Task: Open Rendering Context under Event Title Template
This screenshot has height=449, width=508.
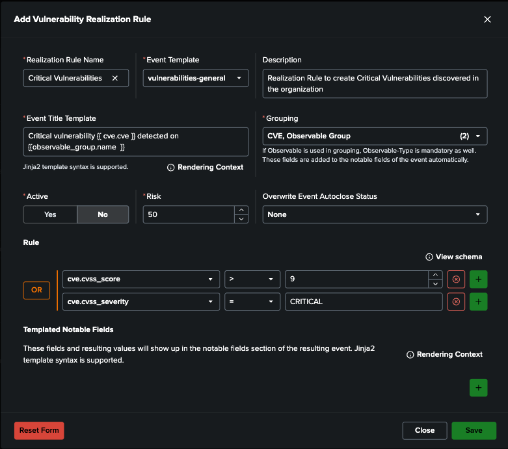Action: tap(206, 167)
